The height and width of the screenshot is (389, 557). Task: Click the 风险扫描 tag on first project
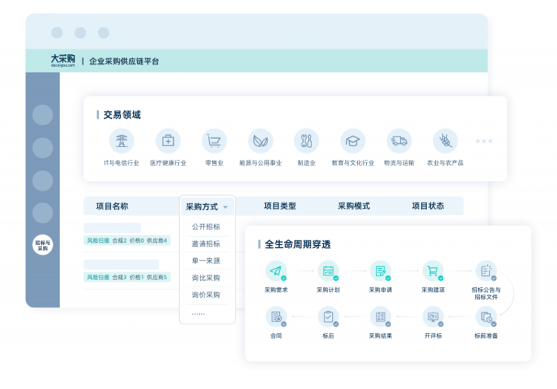tap(97, 241)
